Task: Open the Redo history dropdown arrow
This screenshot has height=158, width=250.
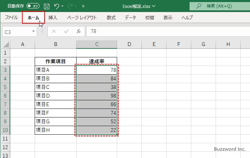Action: point(76,6)
